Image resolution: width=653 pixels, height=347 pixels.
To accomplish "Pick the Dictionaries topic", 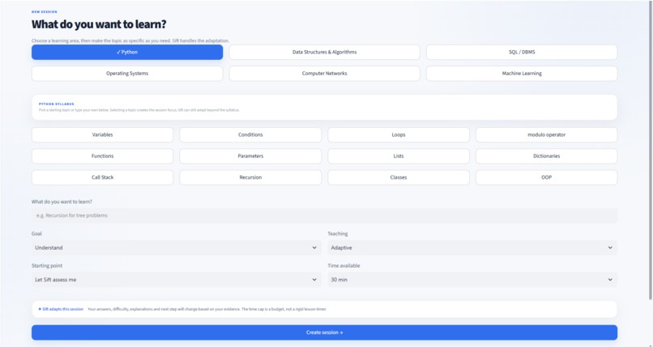I will pyautogui.click(x=546, y=156).
